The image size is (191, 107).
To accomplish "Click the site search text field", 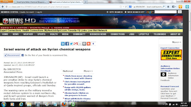I will tap(166, 12).
